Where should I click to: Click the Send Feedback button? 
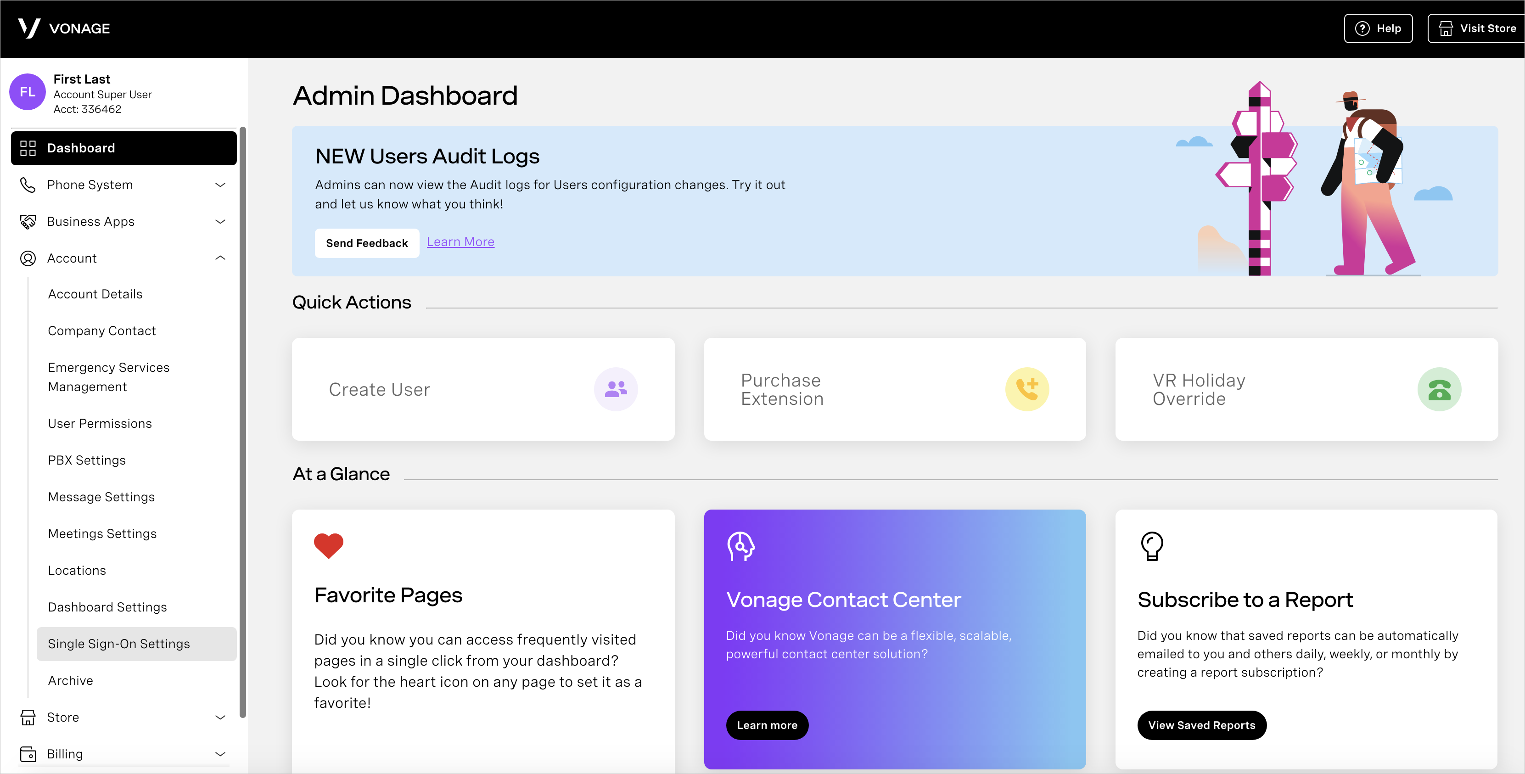point(367,241)
